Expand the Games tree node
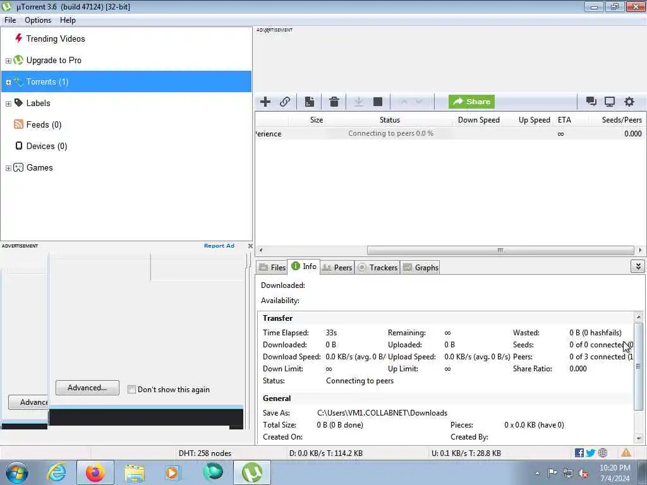The width and height of the screenshot is (647, 485). (x=8, y=168)
